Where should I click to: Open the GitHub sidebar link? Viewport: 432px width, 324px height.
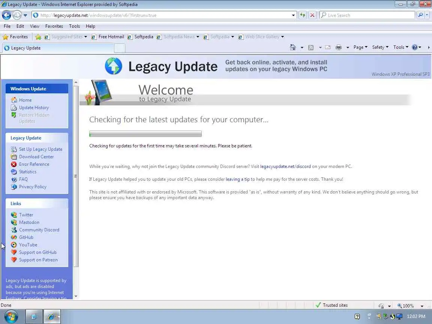coord(26,237)
